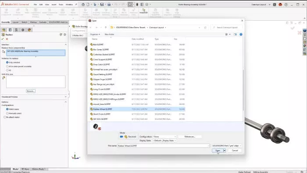Click the Instant3D ribbon icon

click(x=143, y=11)
